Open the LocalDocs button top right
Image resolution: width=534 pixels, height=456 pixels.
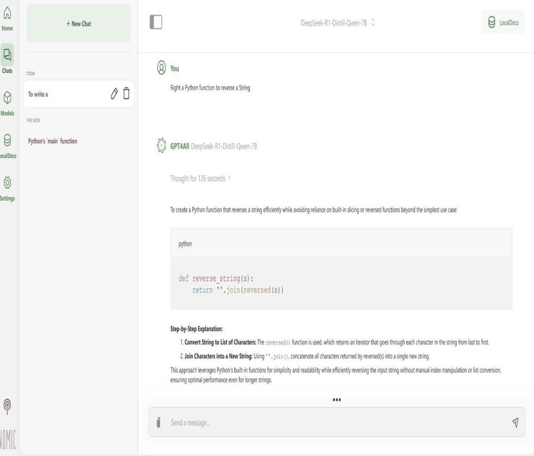click(x=502, y=22)
